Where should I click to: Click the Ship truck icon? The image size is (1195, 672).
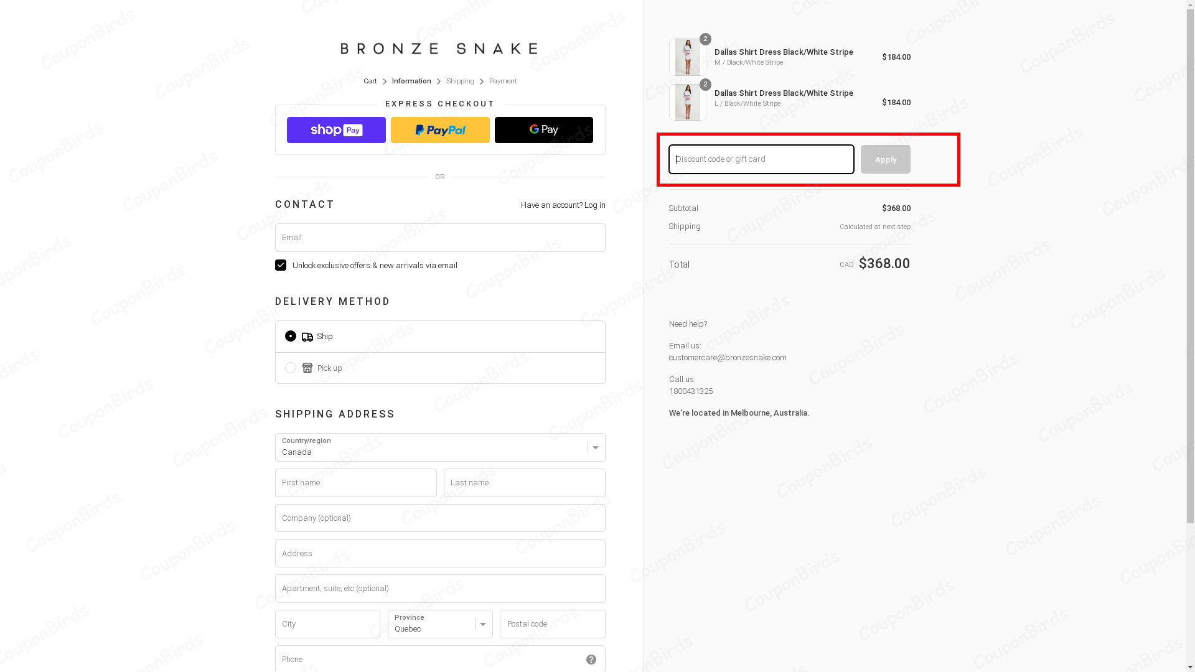click(307, 337)
